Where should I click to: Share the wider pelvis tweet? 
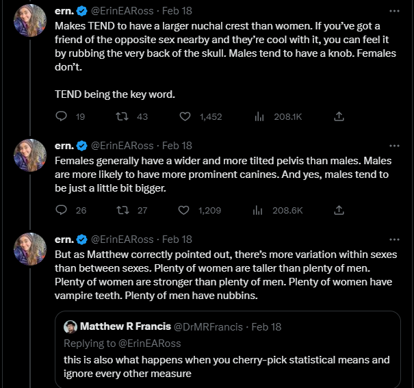(339, 210)
